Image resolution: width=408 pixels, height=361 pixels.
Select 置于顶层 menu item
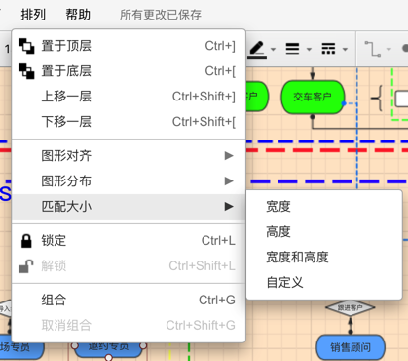[129, 46]
